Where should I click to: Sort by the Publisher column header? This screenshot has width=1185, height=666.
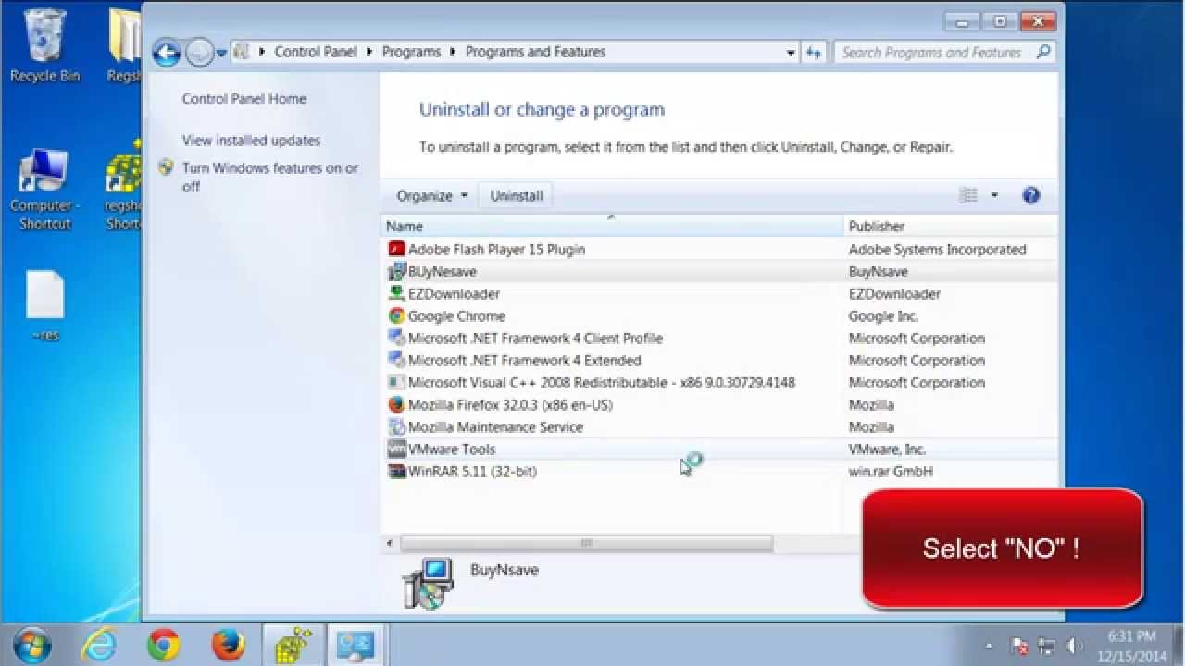click(950, 226)
